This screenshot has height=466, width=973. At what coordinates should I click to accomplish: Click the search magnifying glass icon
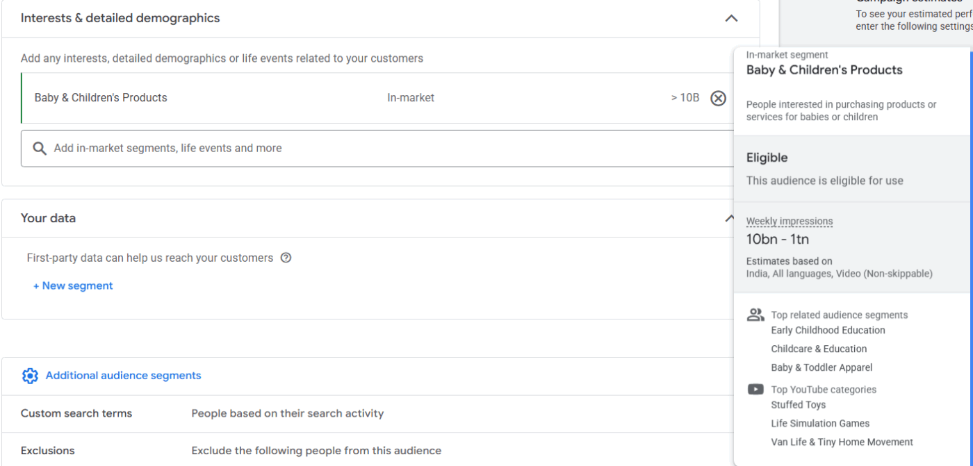[38, 148]
